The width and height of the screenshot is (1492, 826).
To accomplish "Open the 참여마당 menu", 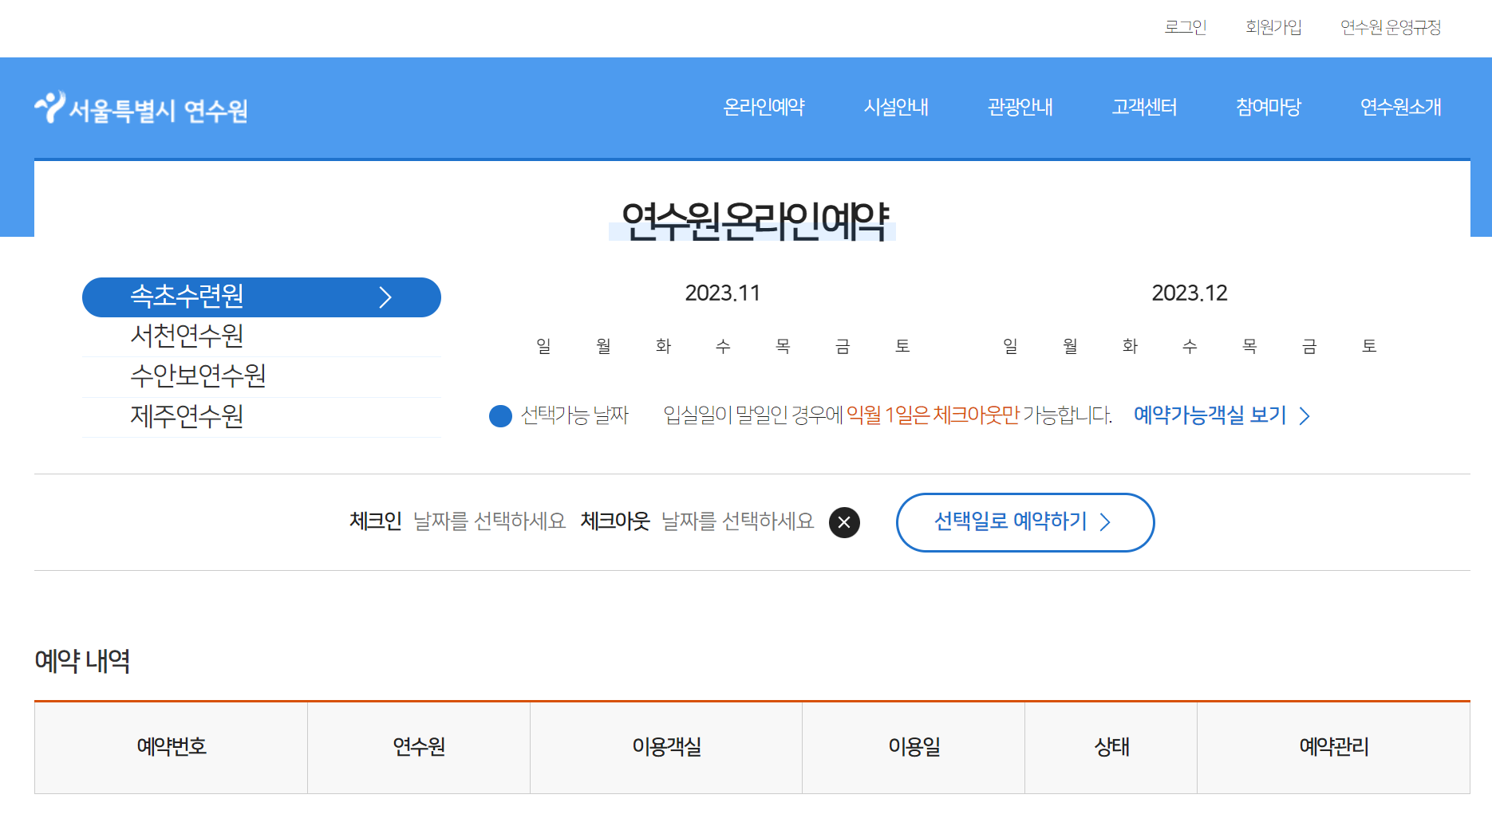I will point(1268,108).
